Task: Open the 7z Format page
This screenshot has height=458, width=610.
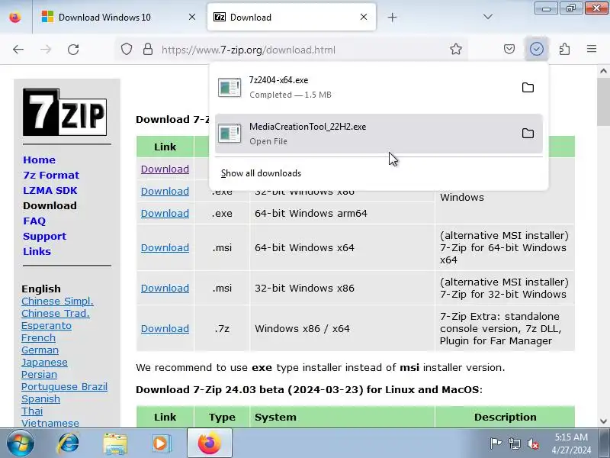Action: point(51,176)
